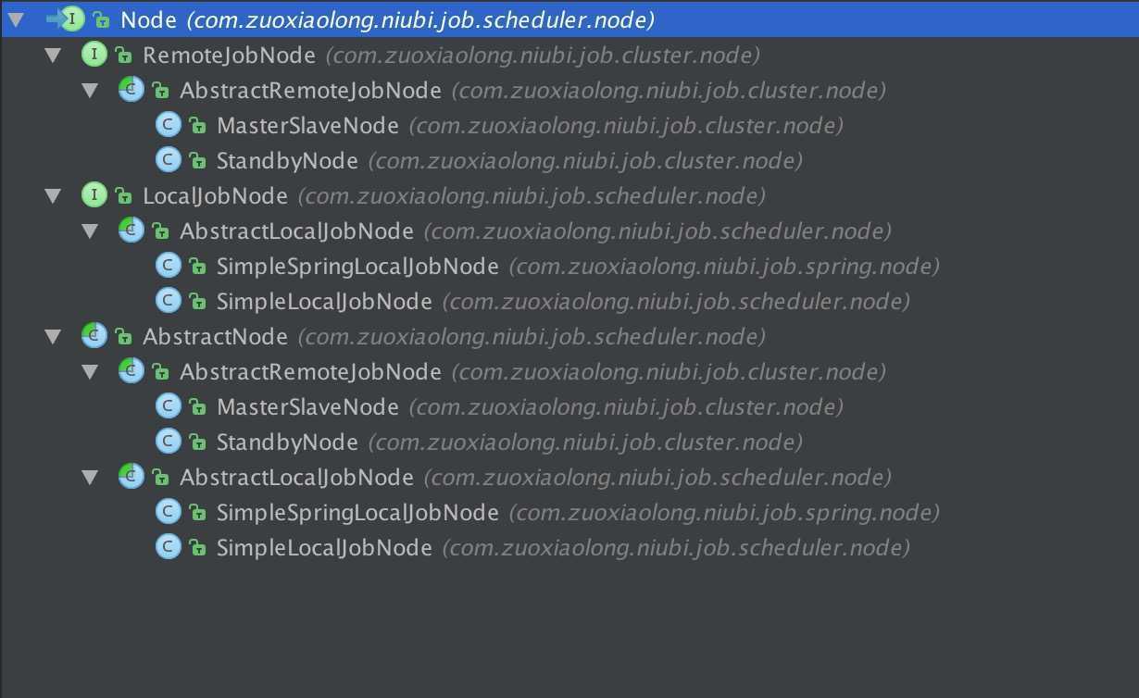Click the class icon of the last SimpleLocalJobNode row

point(168,547)
